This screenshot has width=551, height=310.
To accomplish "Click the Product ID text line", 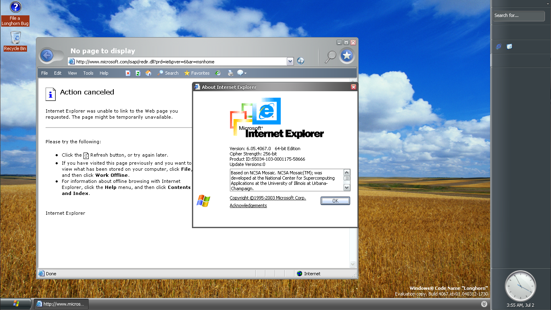I will pos(267,159).
